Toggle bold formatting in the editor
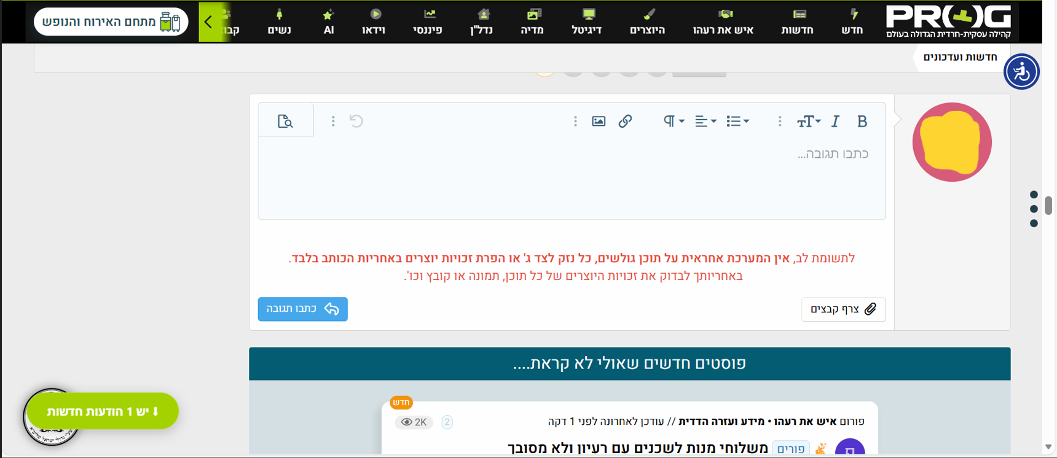 (862, 122)
